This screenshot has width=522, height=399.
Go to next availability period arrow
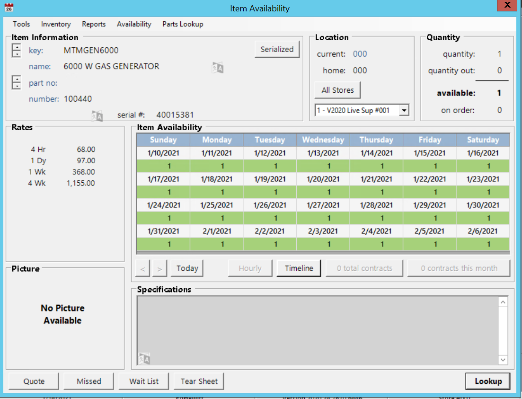(160, 268)
